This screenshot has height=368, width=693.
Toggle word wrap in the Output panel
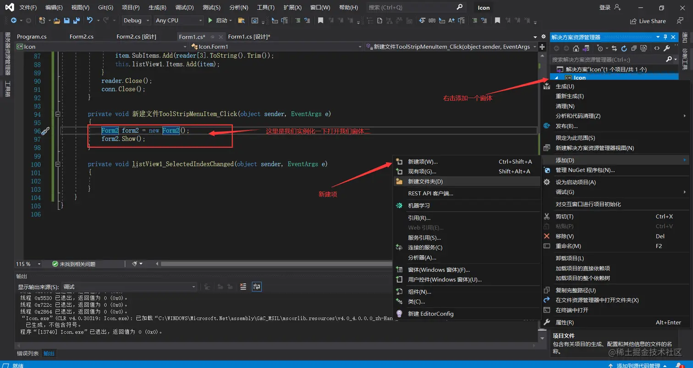[257, 287]
